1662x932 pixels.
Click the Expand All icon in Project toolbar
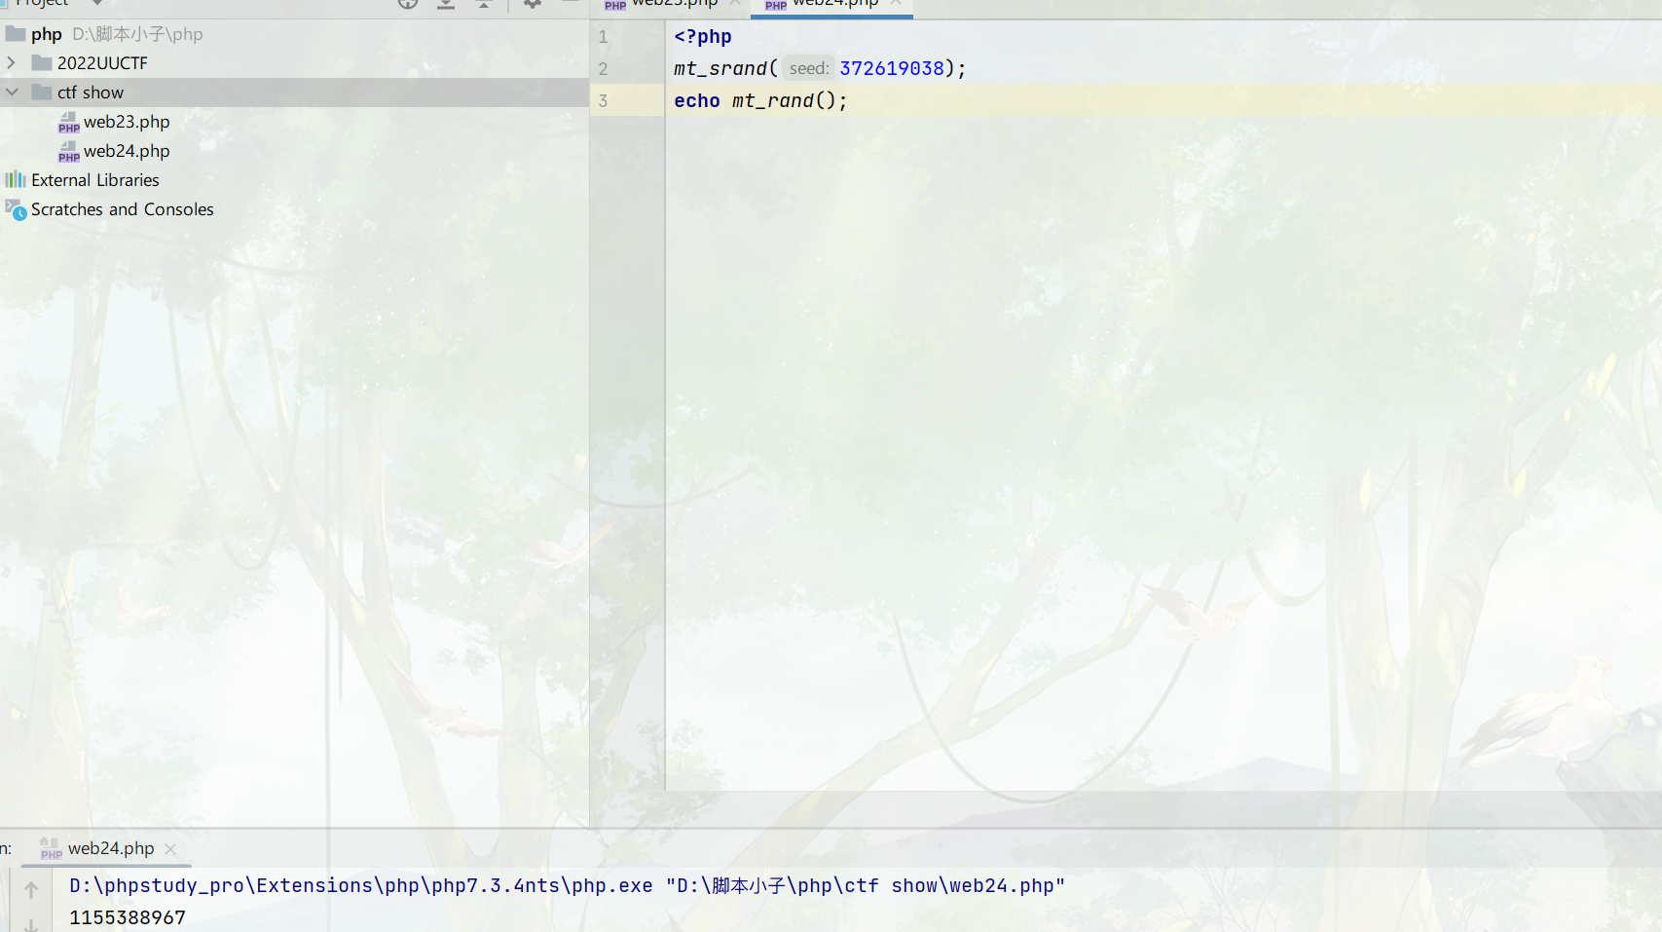tap(446, 3)
